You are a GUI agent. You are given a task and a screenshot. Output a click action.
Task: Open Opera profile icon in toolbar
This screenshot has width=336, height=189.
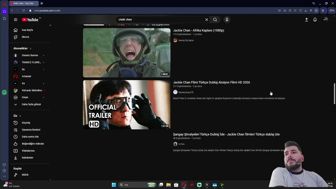click(316, 10)
